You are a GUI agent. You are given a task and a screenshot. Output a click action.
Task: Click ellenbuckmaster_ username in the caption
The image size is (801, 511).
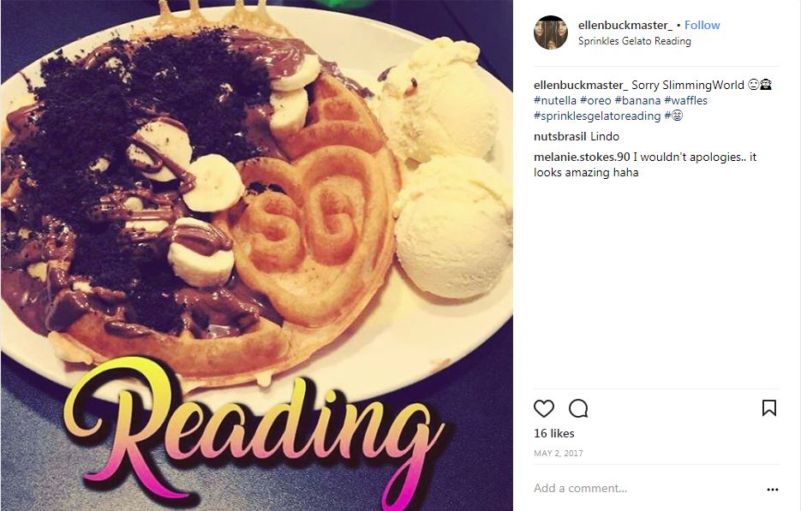click(x=581, y=86)
